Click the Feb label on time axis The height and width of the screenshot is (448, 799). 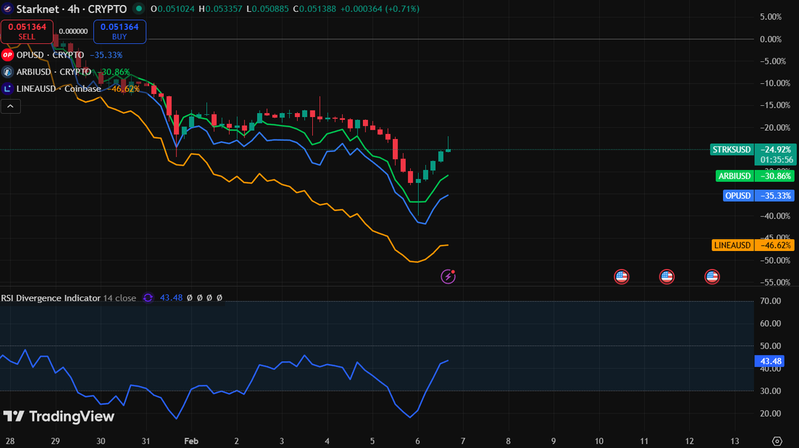point(191,441)
